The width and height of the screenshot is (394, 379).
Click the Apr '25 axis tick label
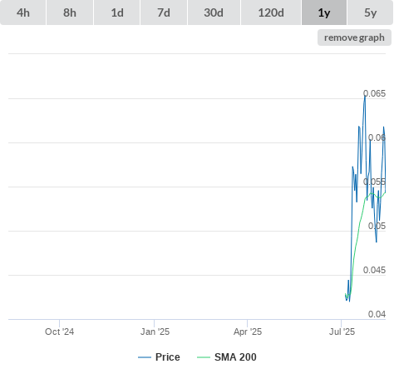point(248,332)
